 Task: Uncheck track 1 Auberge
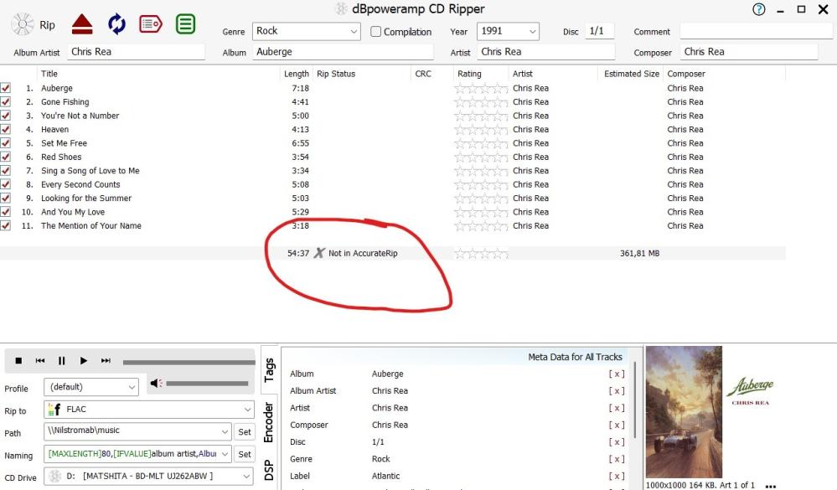5,88
